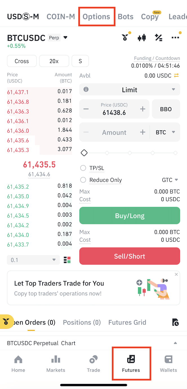This screenshot has width=187, height=389.
Task: Switch to the COIN-M tab
Action: click(x=61, y=17)
